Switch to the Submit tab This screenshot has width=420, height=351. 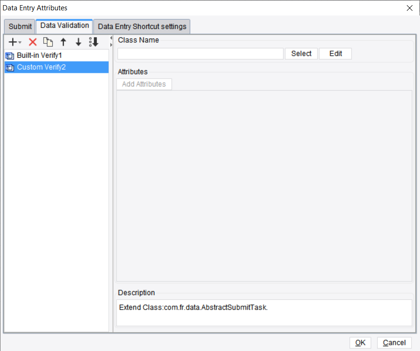(20, 26)
